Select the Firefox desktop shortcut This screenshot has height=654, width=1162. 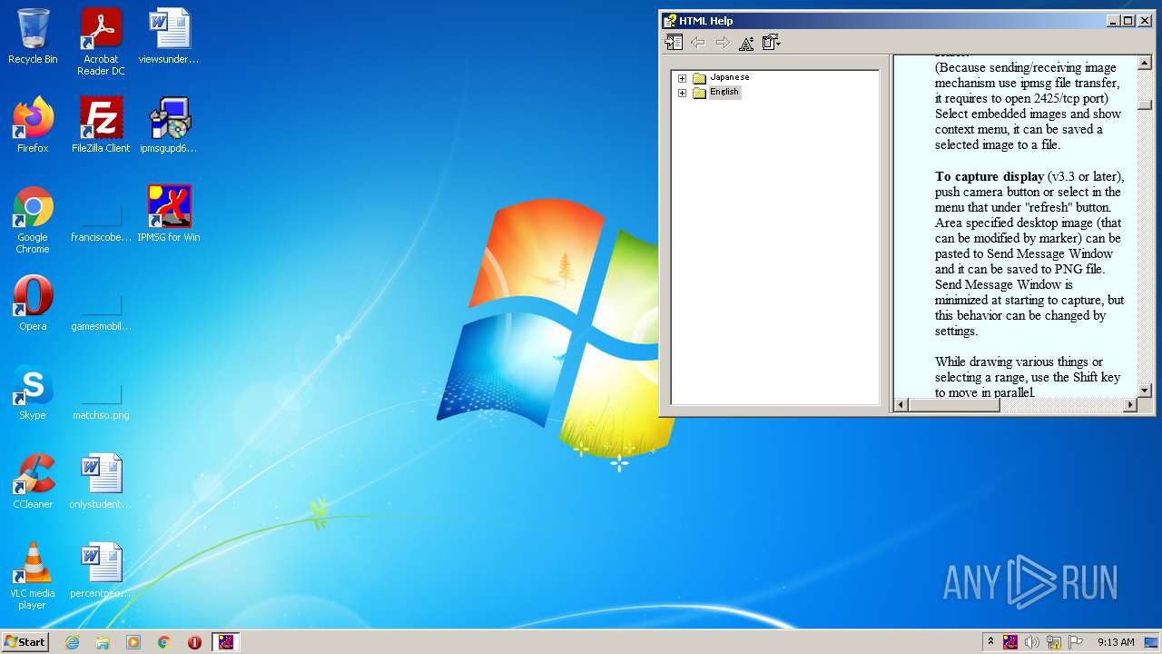click(x=33, y=125)
